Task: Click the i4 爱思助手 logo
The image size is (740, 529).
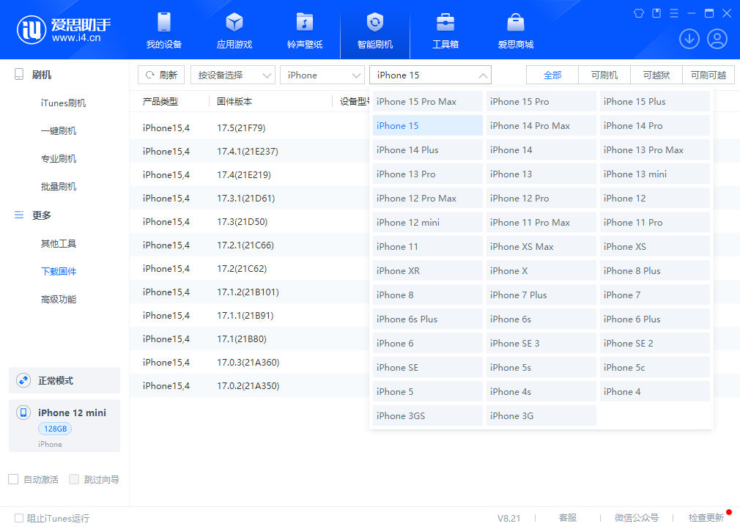Action: pyautogui.click(x=64, y=29)
